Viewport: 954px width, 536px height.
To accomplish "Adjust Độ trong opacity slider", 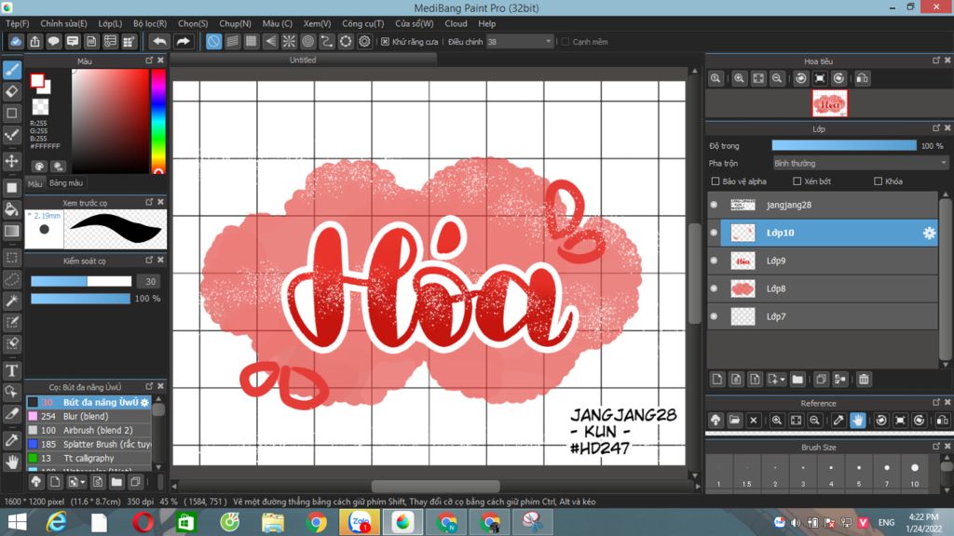I will click(844, 146).
